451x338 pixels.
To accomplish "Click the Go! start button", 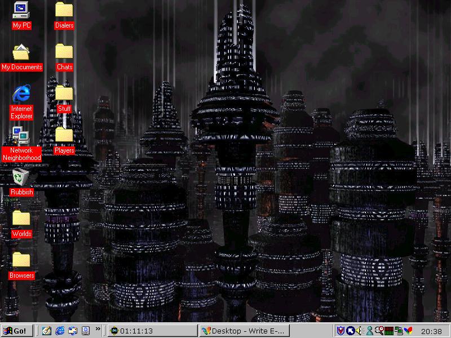I will [16, 331].
